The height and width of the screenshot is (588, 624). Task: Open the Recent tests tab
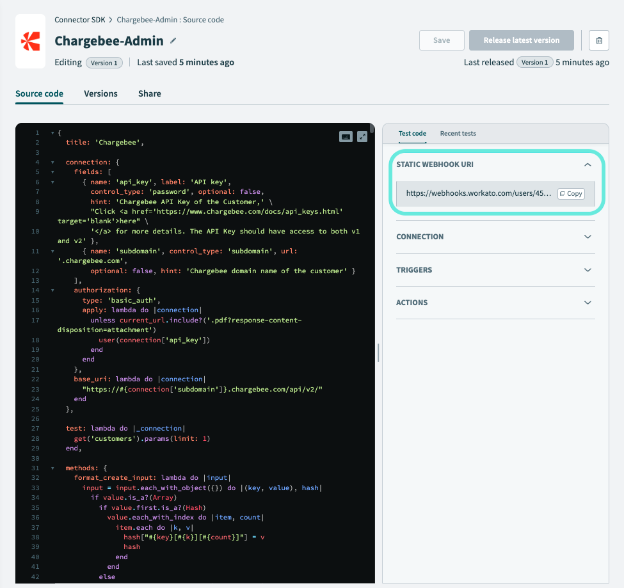(x=458, y=134)
